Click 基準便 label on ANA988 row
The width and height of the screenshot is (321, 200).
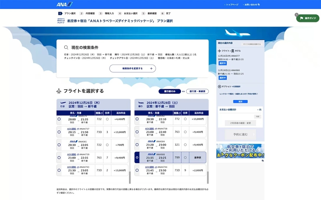click(x=198, y=158)
